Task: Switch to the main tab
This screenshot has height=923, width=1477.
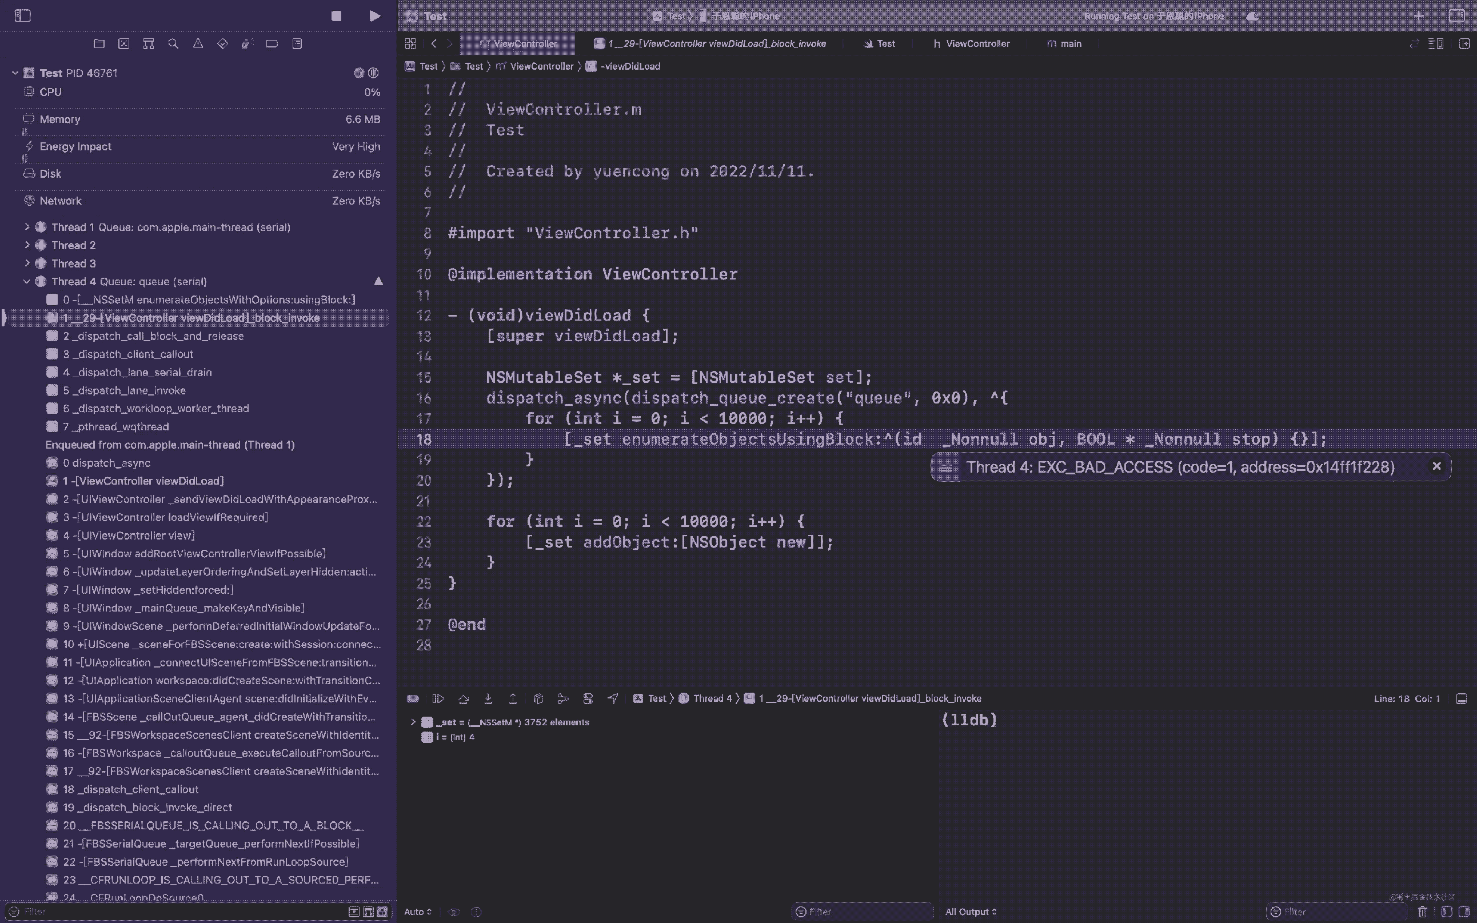Action: [1064, 43]
